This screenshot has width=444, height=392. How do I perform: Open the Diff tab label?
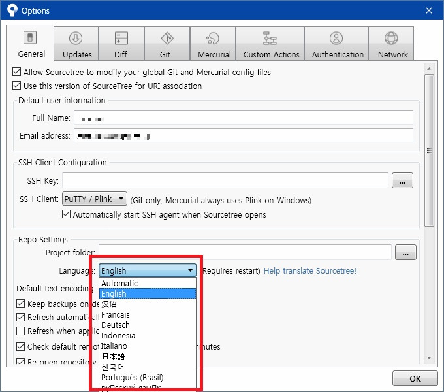(x=121, y=54)
